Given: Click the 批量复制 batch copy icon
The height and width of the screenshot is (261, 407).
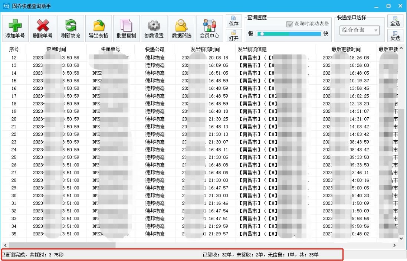Looking at the screenshot, I should [126, 28].
